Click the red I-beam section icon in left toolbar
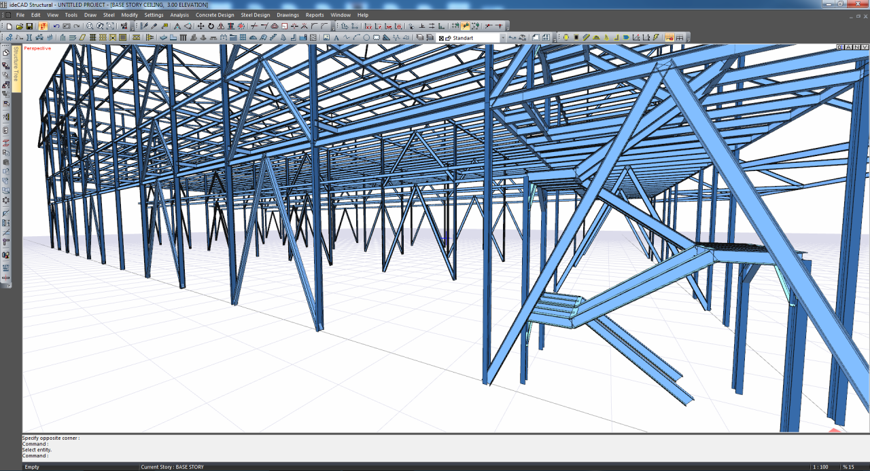Screen dimensions: 870x471 tap(6, 143)
